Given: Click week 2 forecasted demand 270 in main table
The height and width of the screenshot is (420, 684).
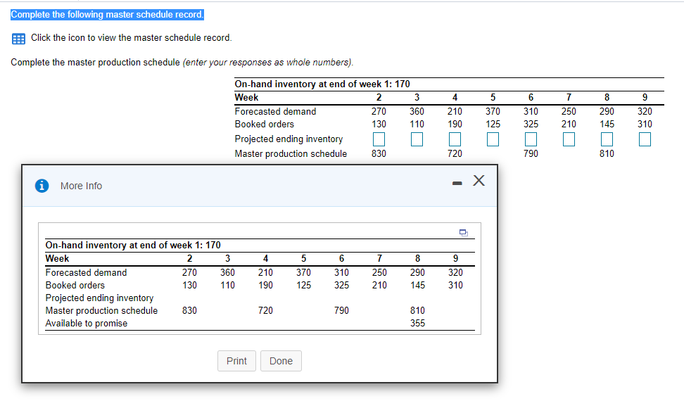Looking at the screenshot, I should [379, 112].
